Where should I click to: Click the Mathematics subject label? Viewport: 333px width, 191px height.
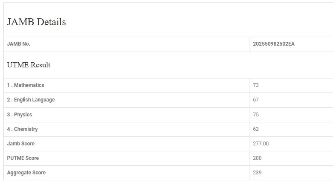26,85
